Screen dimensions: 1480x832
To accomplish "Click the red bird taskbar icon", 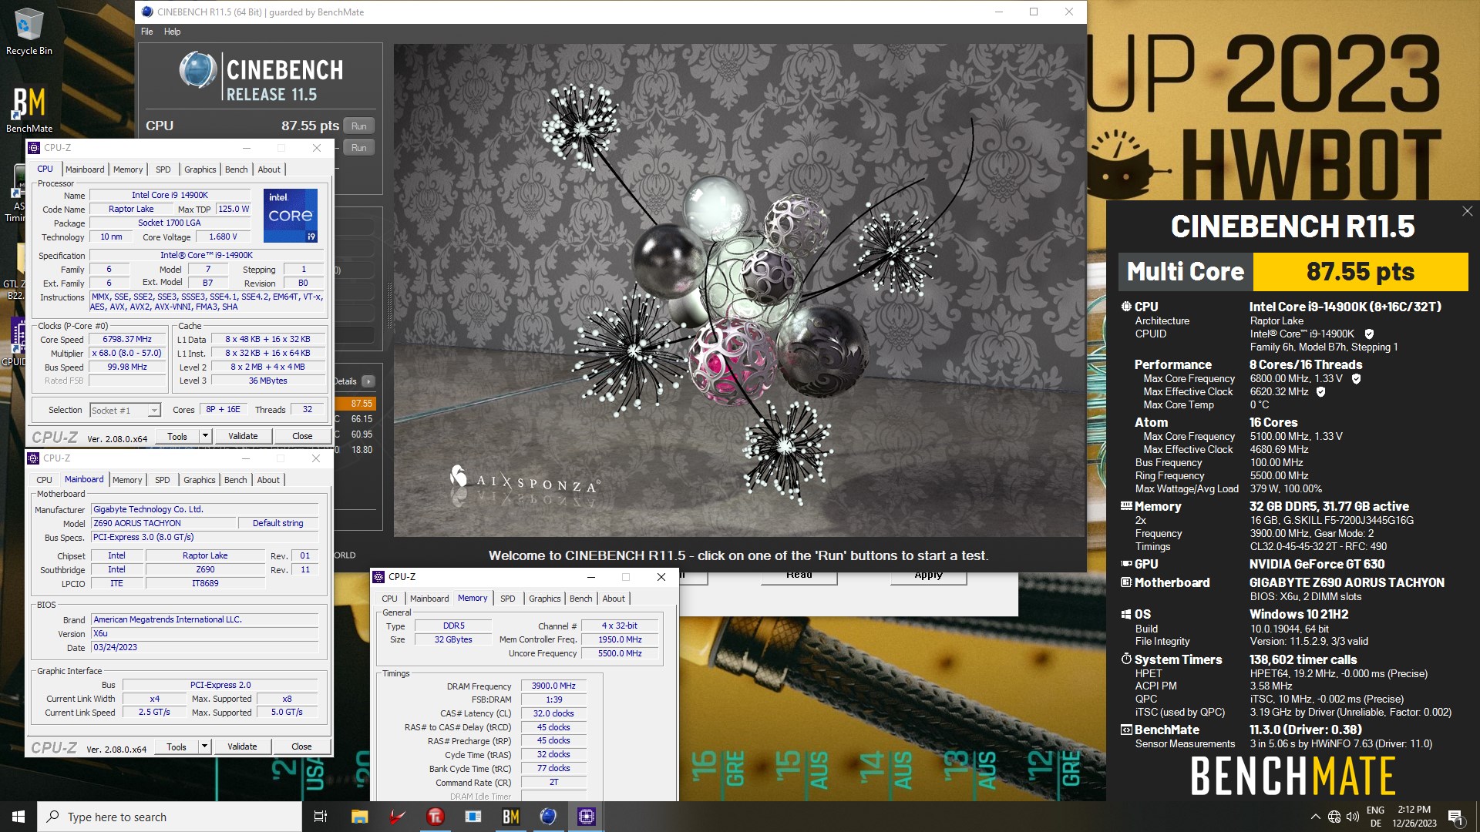I will pos(397,817).
